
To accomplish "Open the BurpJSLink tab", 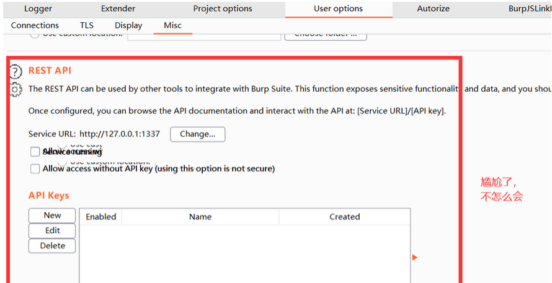I will tap(530, 9).
